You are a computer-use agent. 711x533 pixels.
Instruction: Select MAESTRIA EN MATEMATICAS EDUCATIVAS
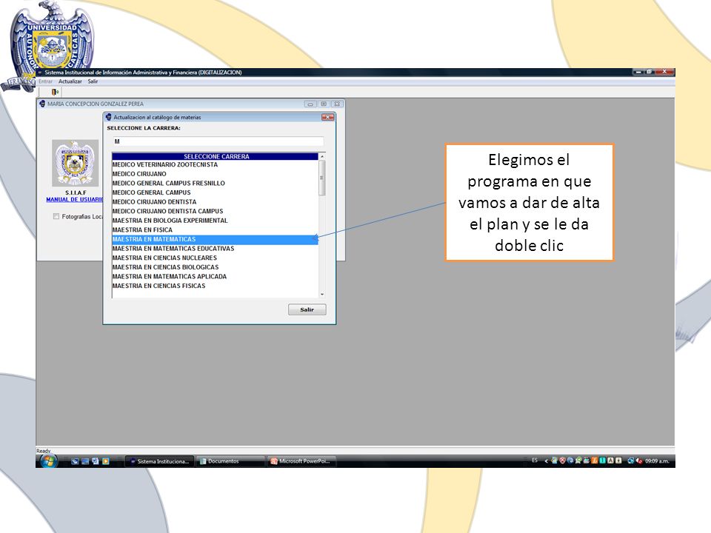point(216,249)
